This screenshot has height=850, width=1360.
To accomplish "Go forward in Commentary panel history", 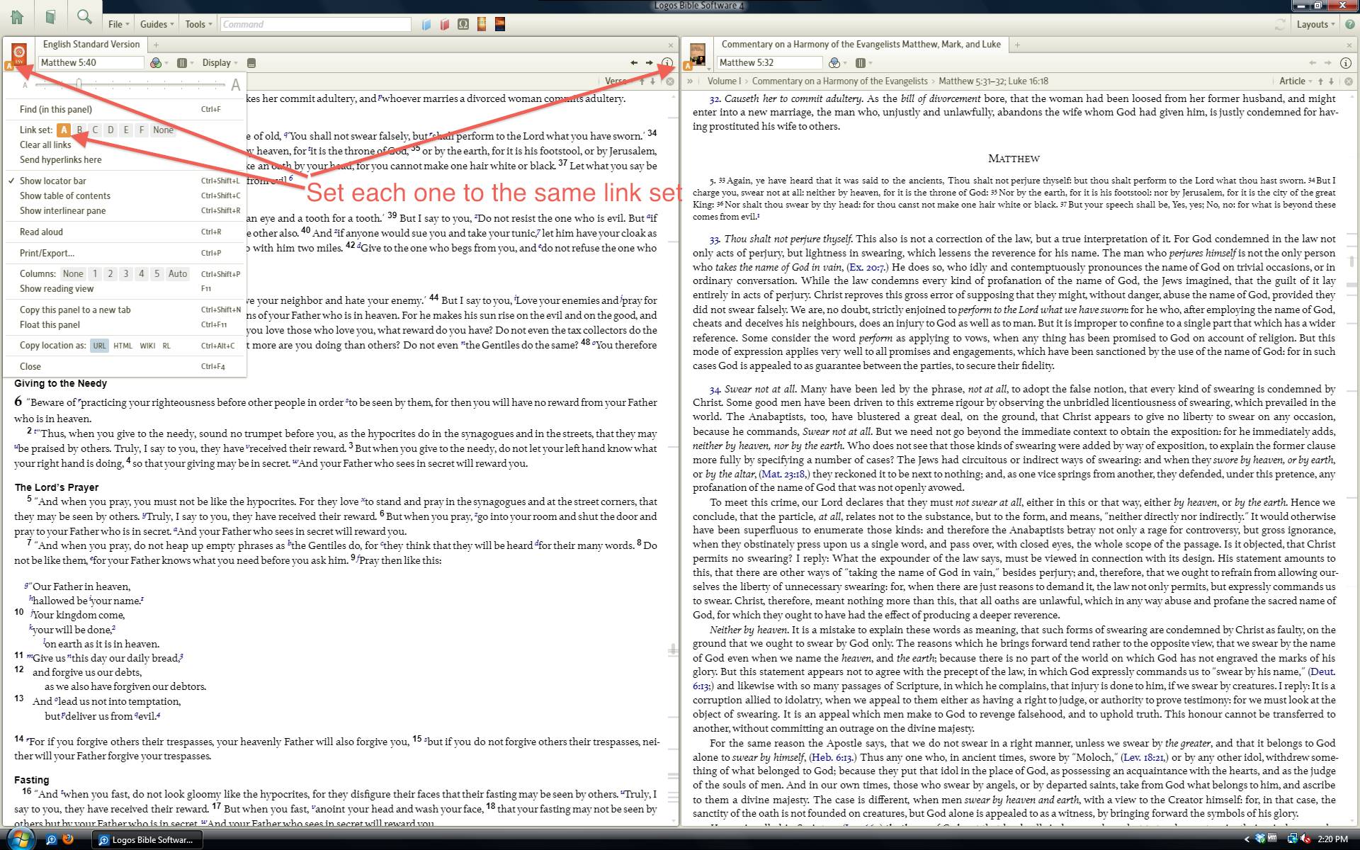I will pos(1328,63).
